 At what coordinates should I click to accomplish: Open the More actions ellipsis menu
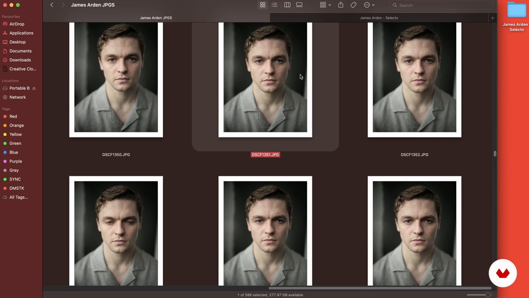pyautogui.click(x=369, y=5)
